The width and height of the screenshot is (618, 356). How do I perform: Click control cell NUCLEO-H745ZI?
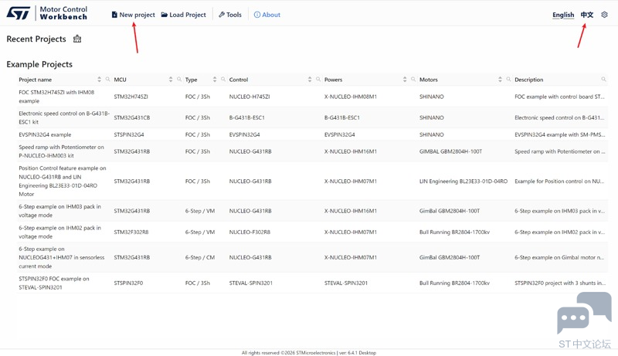(x=250, y=97)
